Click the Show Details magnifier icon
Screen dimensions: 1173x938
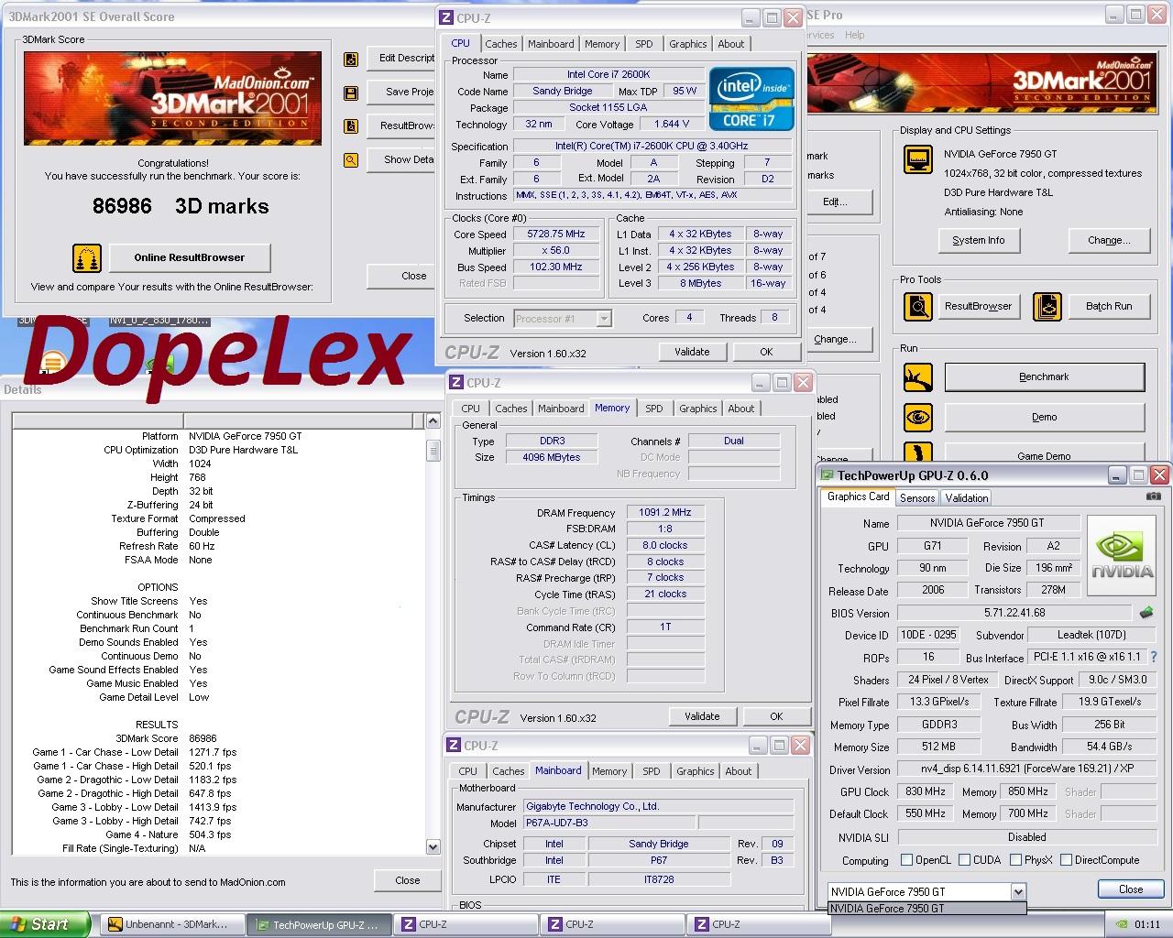point(351,160)
